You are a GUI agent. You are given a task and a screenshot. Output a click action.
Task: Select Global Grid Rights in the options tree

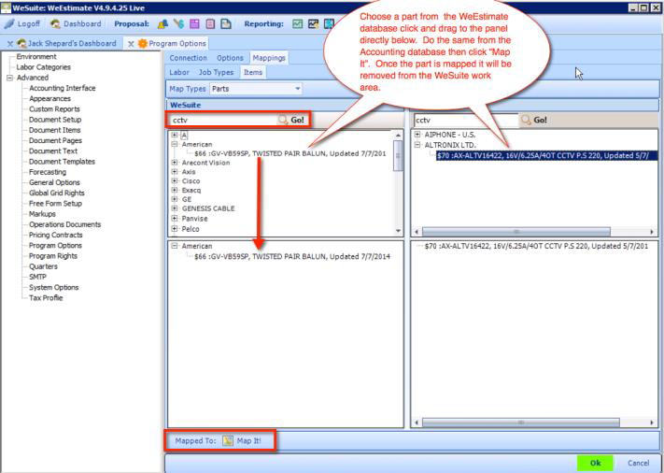(57, 193)
